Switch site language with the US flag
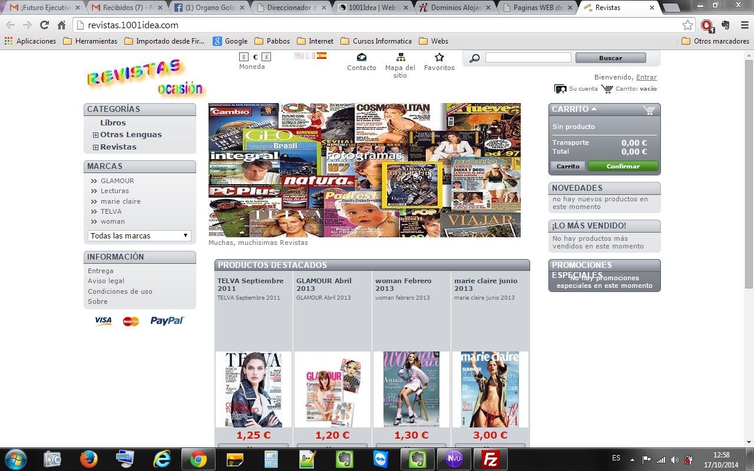This screenshot has width=754, height=471. pyautogui.click(x=299, y=56)
